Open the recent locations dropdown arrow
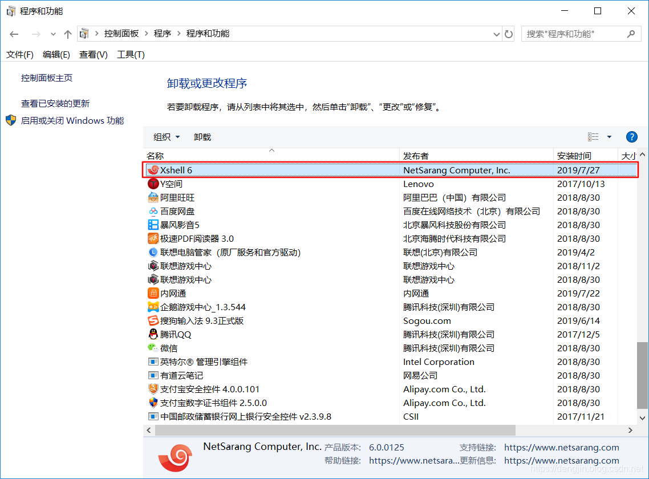 click(x=53, y=34)
